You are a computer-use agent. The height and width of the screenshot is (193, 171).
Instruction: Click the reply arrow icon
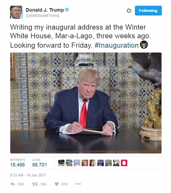[13, 184]
